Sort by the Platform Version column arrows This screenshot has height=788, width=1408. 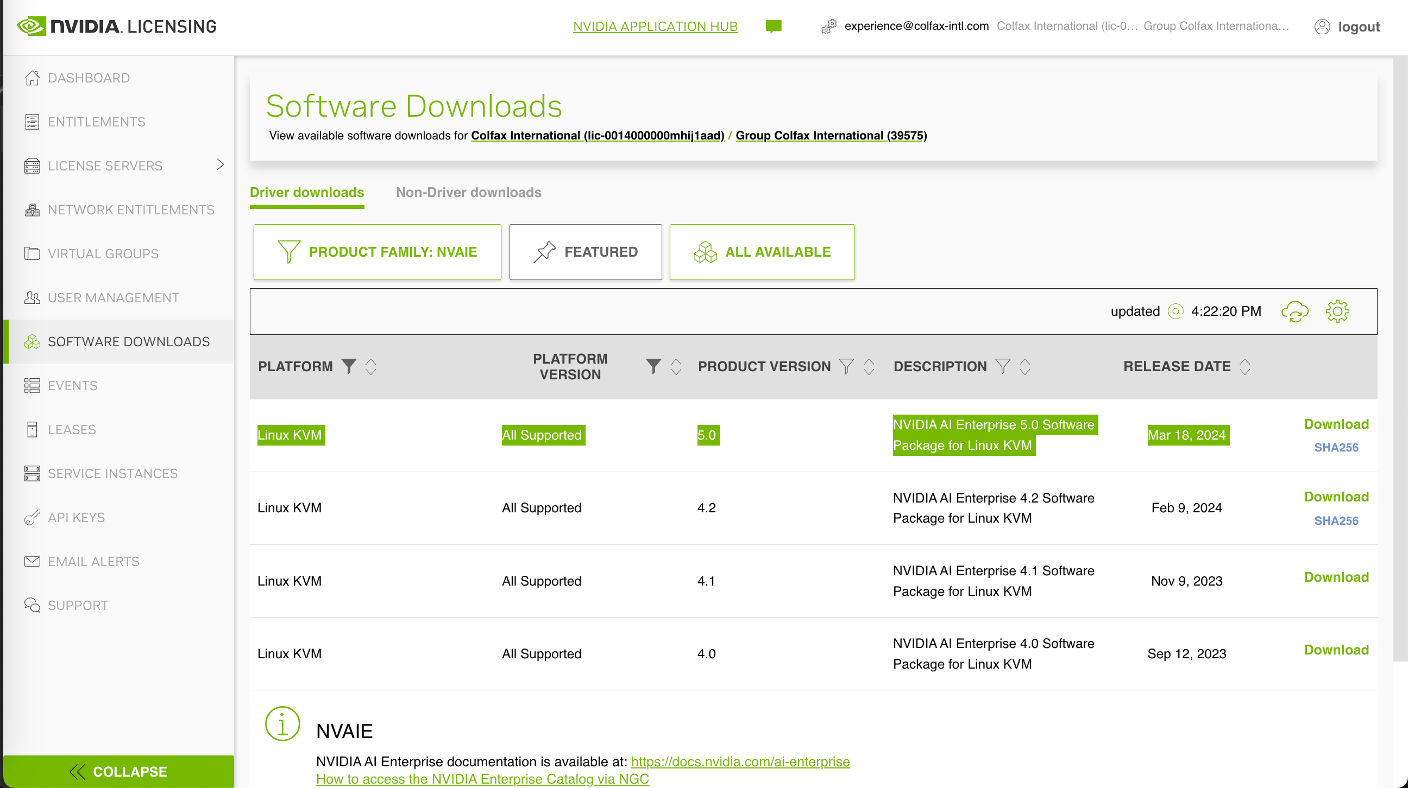click(x=676, y=366)
